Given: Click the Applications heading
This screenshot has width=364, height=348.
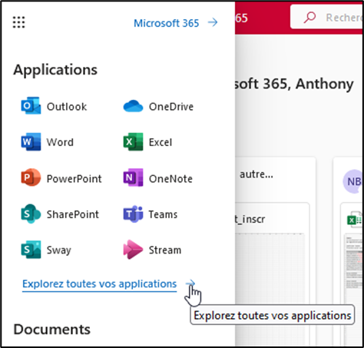Looking at the screenshot, I should (x=55, y=70).
